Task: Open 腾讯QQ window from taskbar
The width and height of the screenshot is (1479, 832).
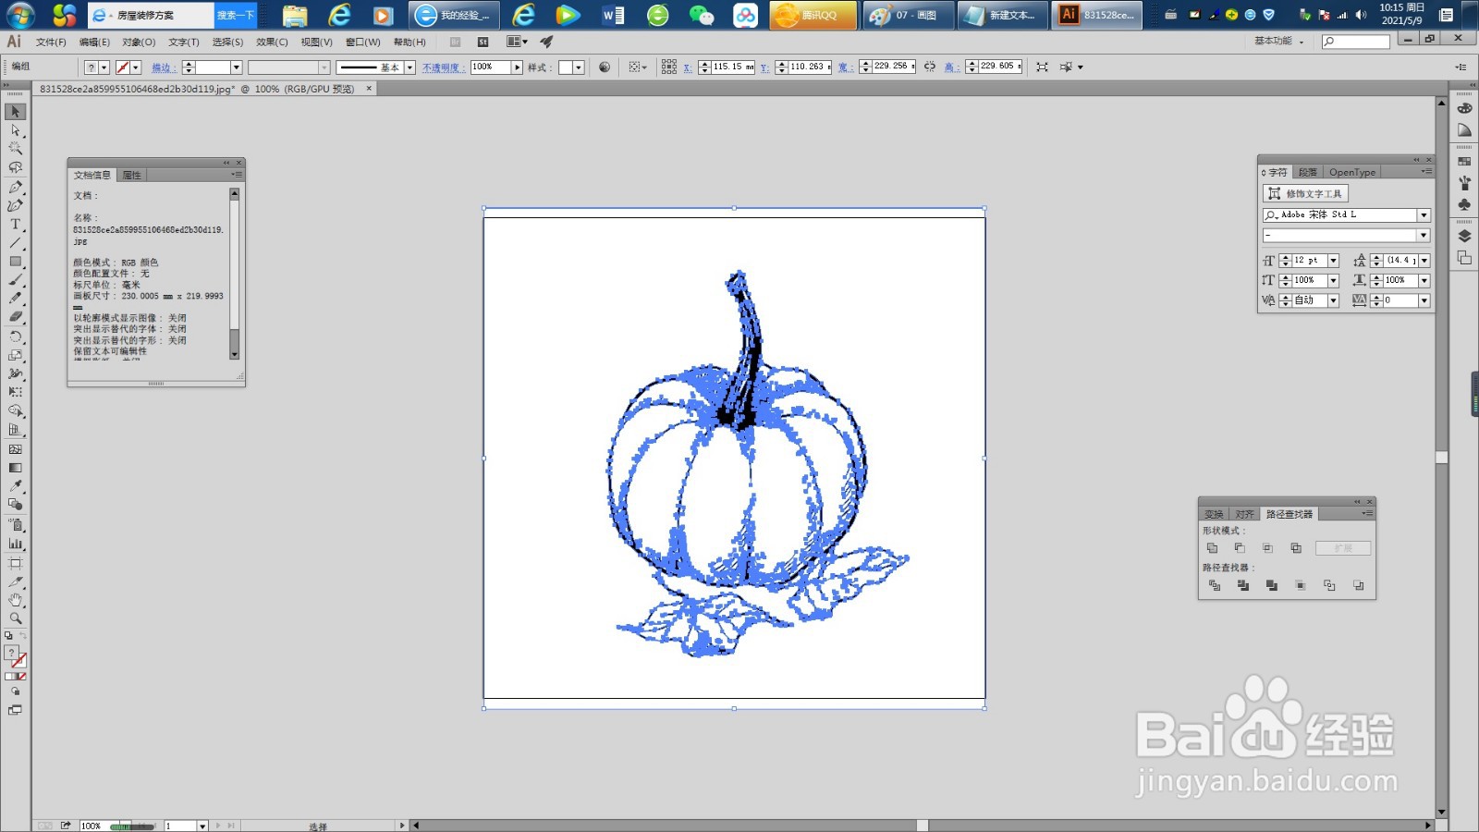Action: click(813, 15)
